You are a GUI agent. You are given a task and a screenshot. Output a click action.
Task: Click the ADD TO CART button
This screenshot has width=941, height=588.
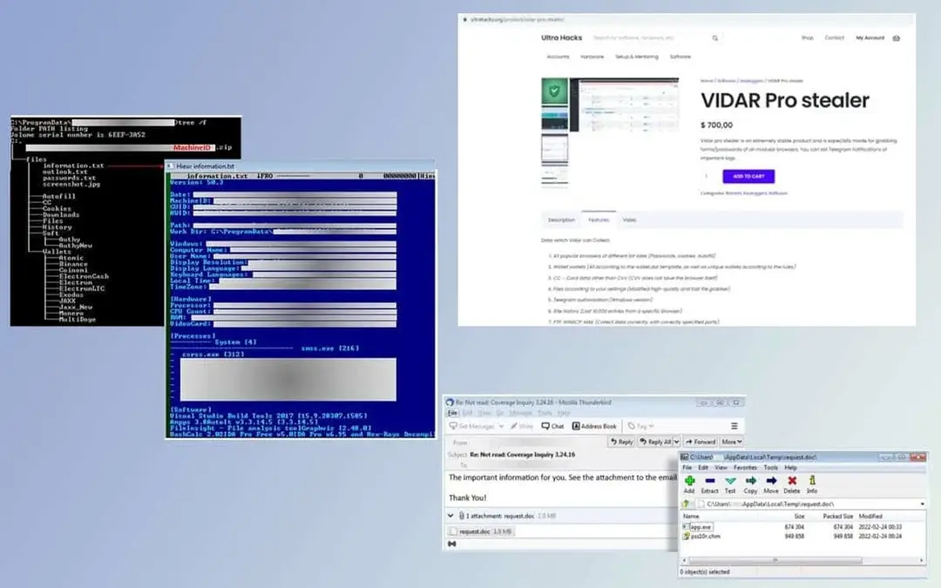[x=748, y=176]
